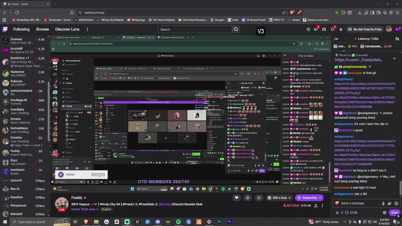Open Grand Theft Auto V category link
This screenshot has width=402, height=226.
click(85, 209)
